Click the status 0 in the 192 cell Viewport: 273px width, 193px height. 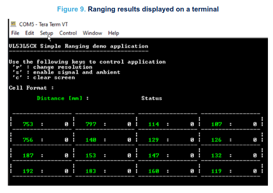(x=66, y=171)
